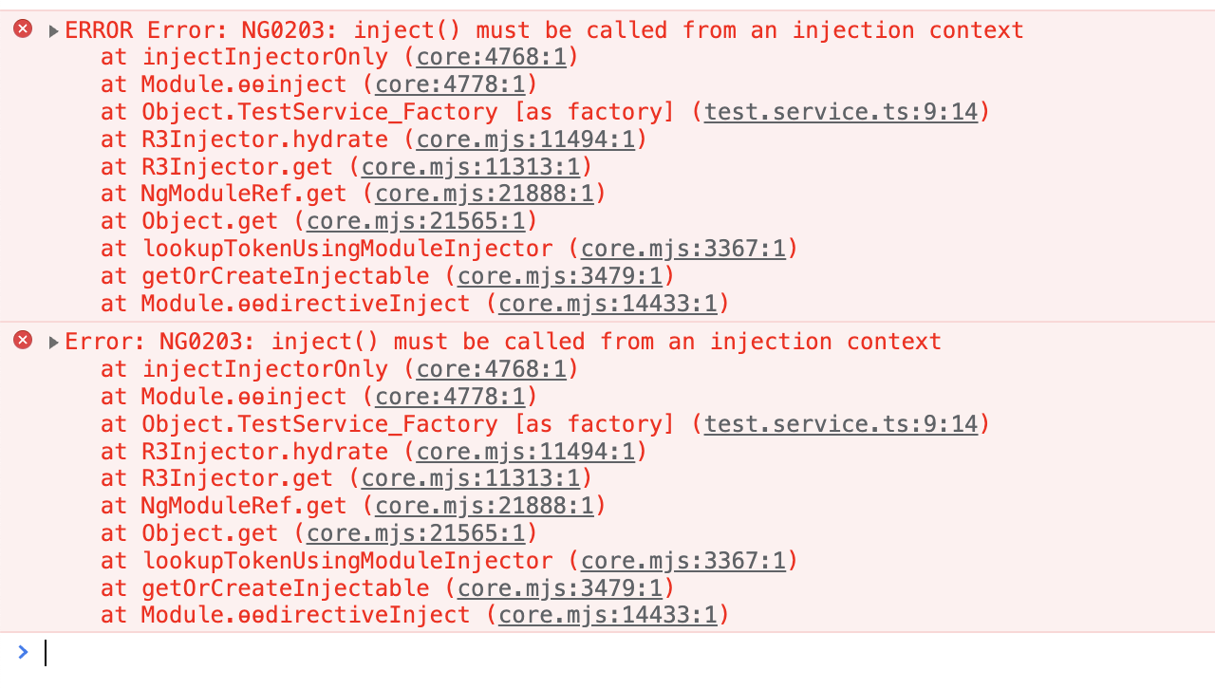Open core.mjs:3479:1 in the second error's getOrCreateInjectable
Screen dimensions: 1215x689
[559, 588]
